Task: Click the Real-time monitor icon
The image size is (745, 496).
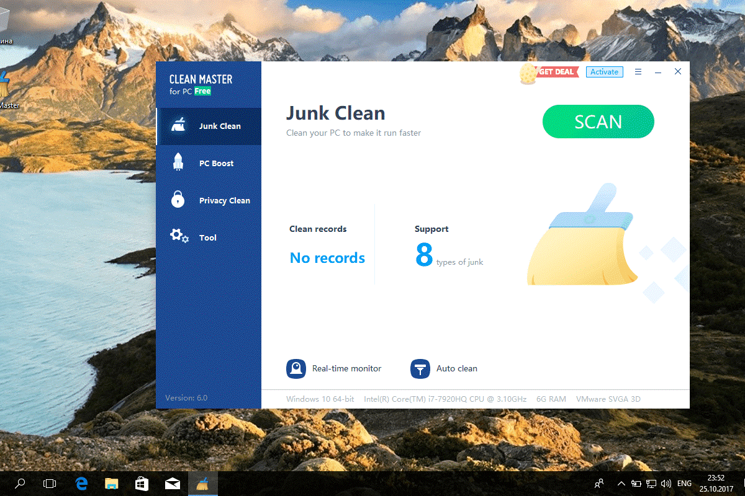Action: point(296,368)
